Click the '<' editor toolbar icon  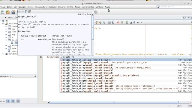coord(142,22)
